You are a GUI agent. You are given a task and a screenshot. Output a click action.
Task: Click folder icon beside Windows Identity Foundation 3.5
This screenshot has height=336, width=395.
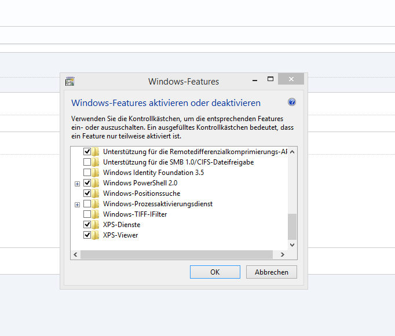tap(95, 173)
